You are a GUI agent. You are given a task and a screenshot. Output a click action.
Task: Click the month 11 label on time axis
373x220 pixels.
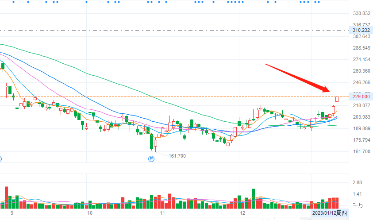tap(162, 213)
